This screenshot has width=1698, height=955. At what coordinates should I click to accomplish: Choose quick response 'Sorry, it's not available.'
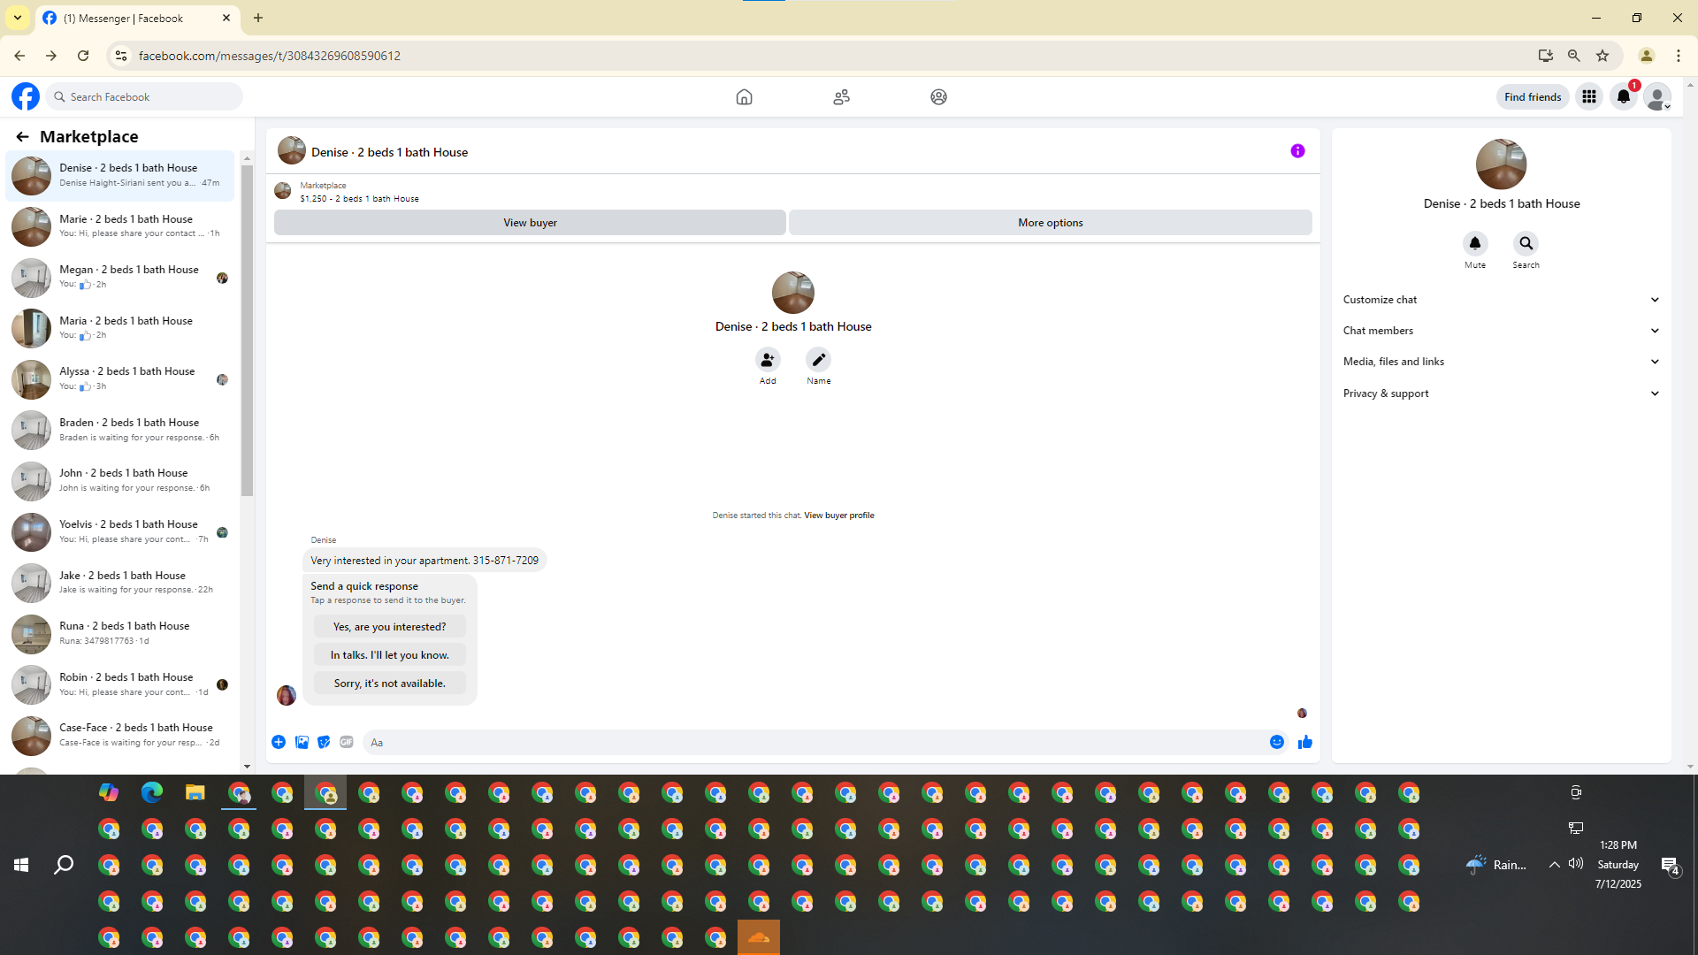point(389,684)
